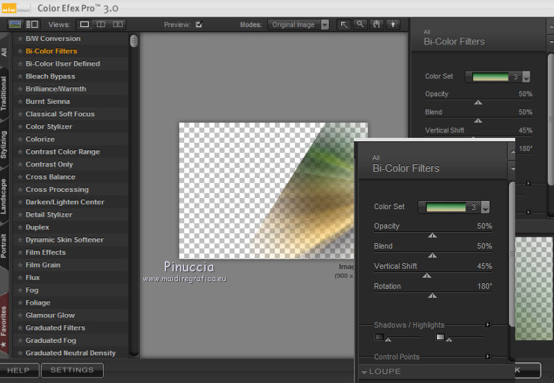Click Opacity slider handle in enlarged panel
This screenshot has height=383, width=554.
(432, 235)
